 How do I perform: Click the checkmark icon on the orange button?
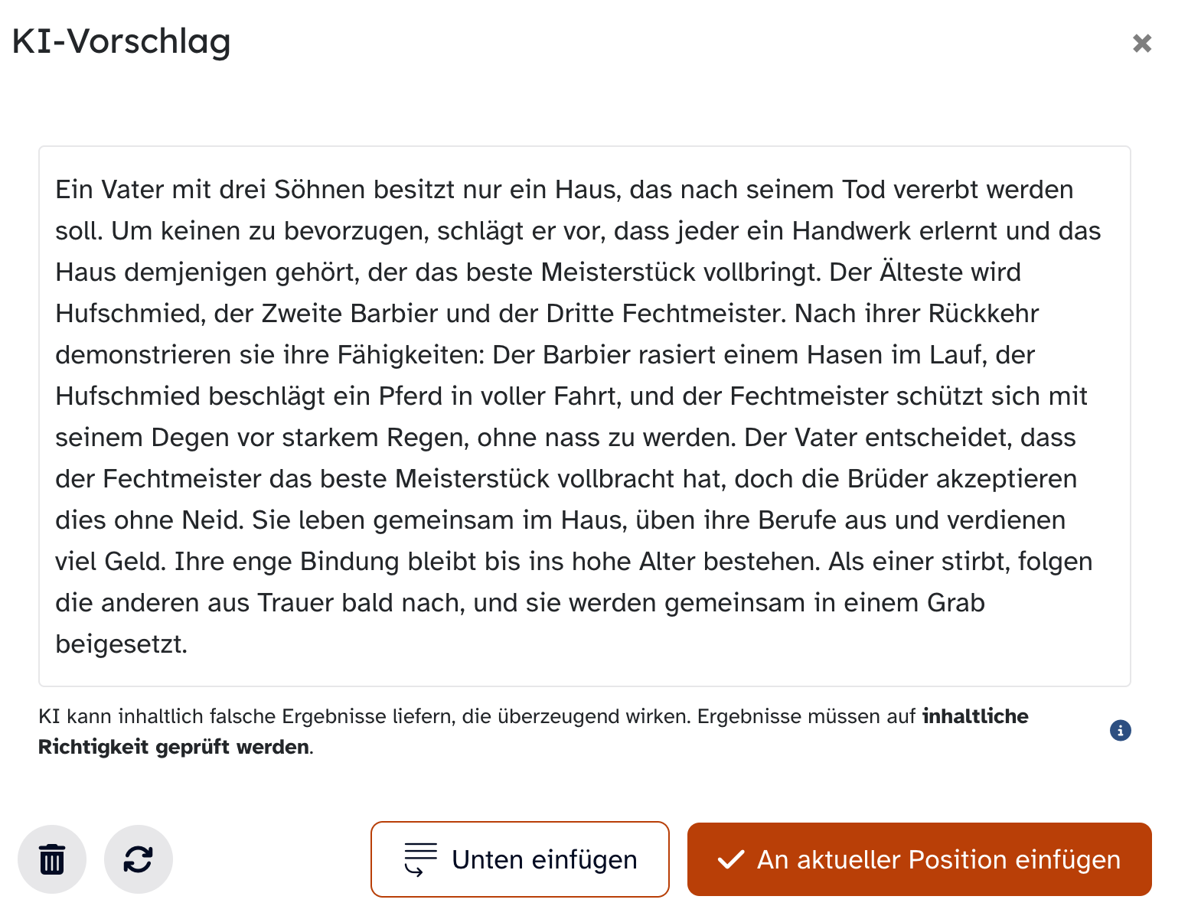coord(730,860)
